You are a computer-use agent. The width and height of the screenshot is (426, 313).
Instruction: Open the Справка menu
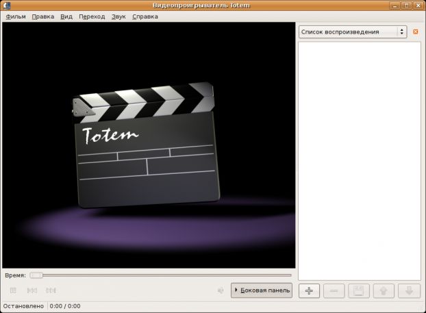pos(145,16)
